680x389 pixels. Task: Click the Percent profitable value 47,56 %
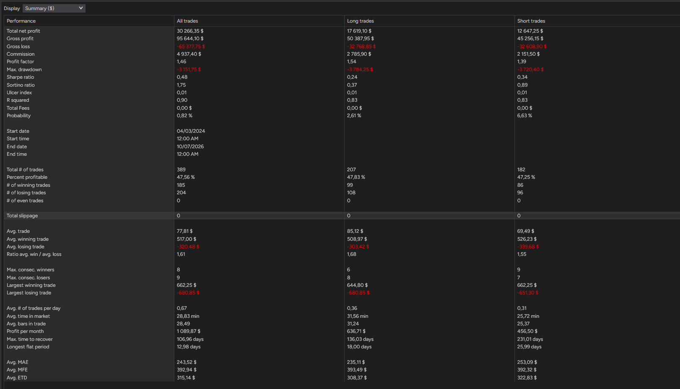(x=186, y=177)
